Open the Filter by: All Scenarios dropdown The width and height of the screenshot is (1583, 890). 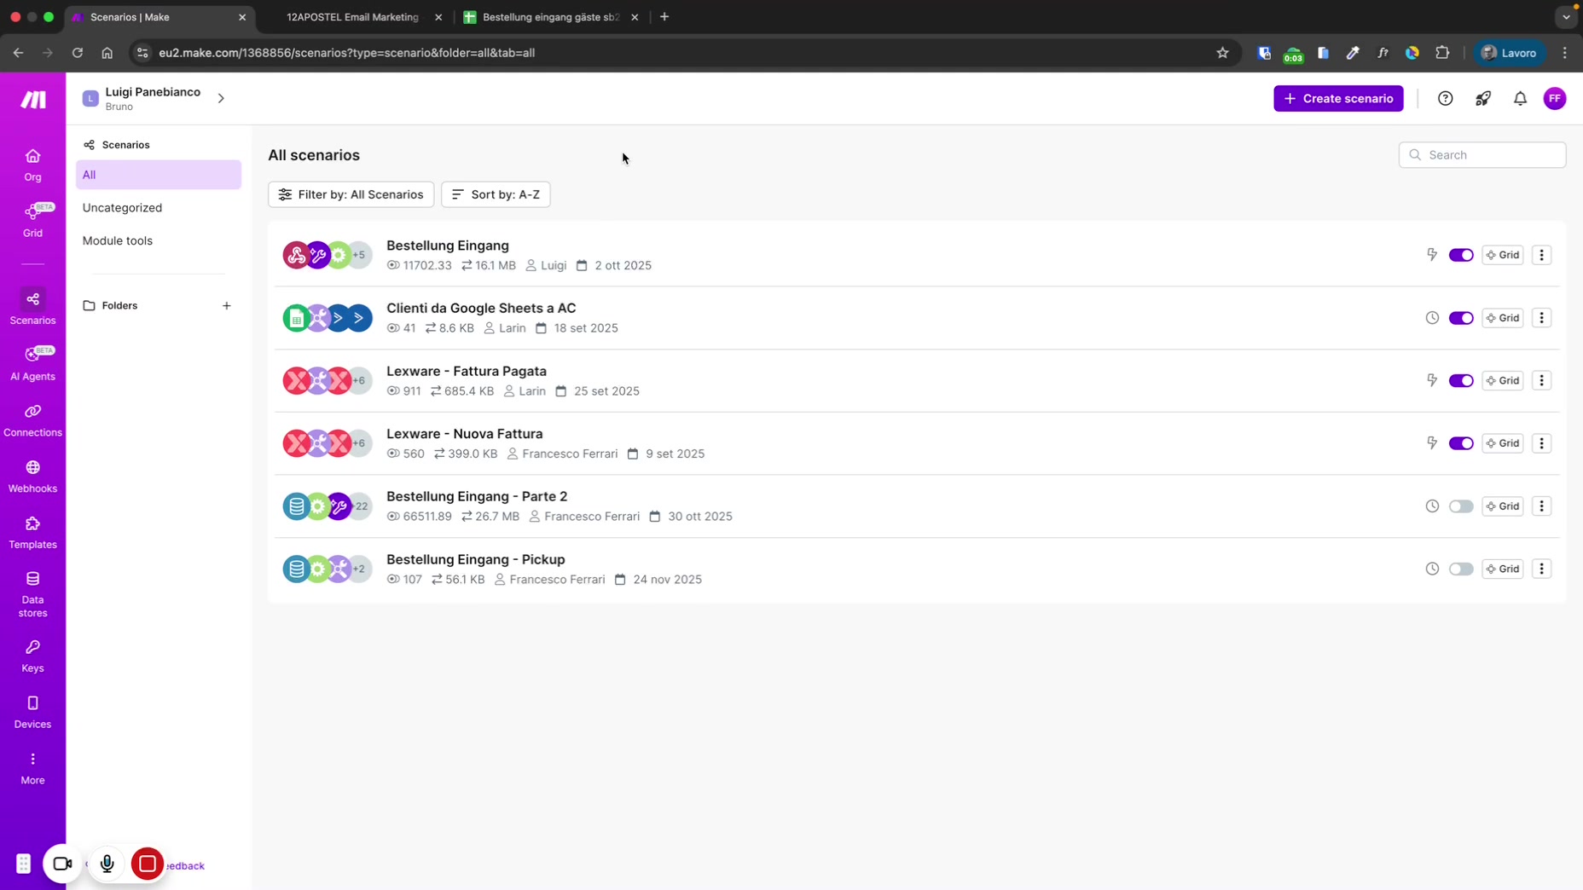351,194
